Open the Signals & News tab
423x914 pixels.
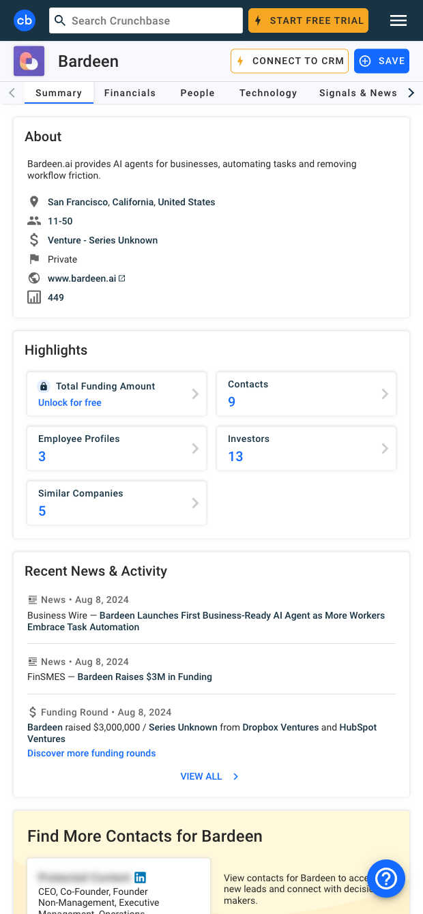click(x=358, y=93)
